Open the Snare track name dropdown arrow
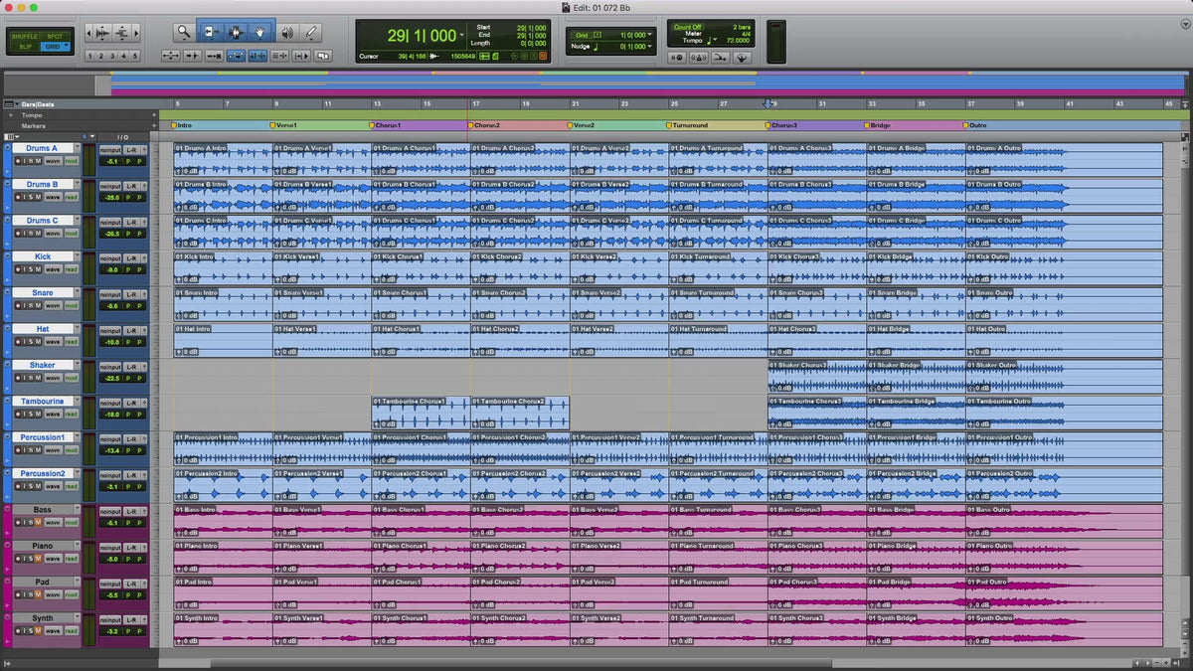Viewport: 1193px width, 671px height. pos(77,293)
